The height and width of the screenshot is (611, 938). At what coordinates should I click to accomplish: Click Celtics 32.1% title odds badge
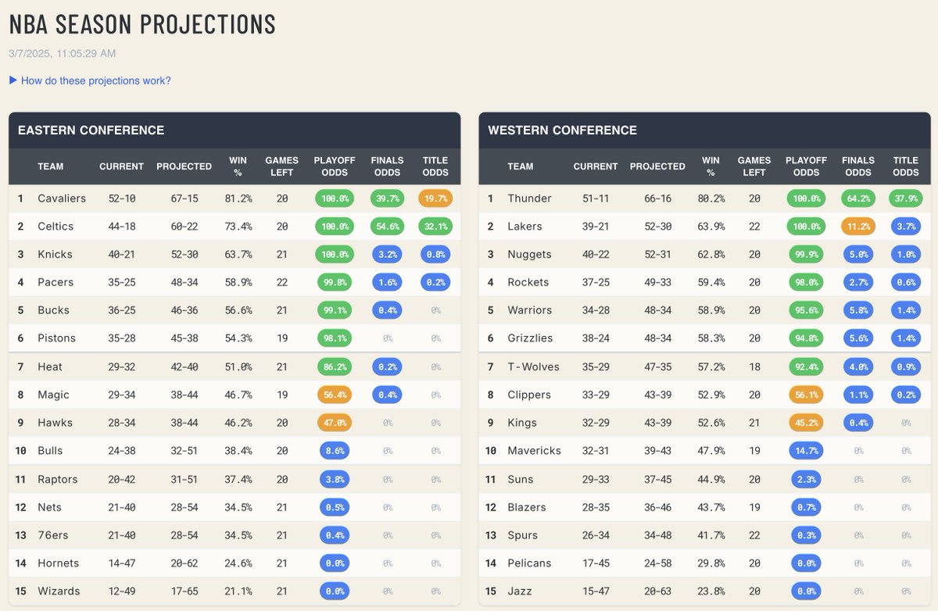tap(435, 227)
